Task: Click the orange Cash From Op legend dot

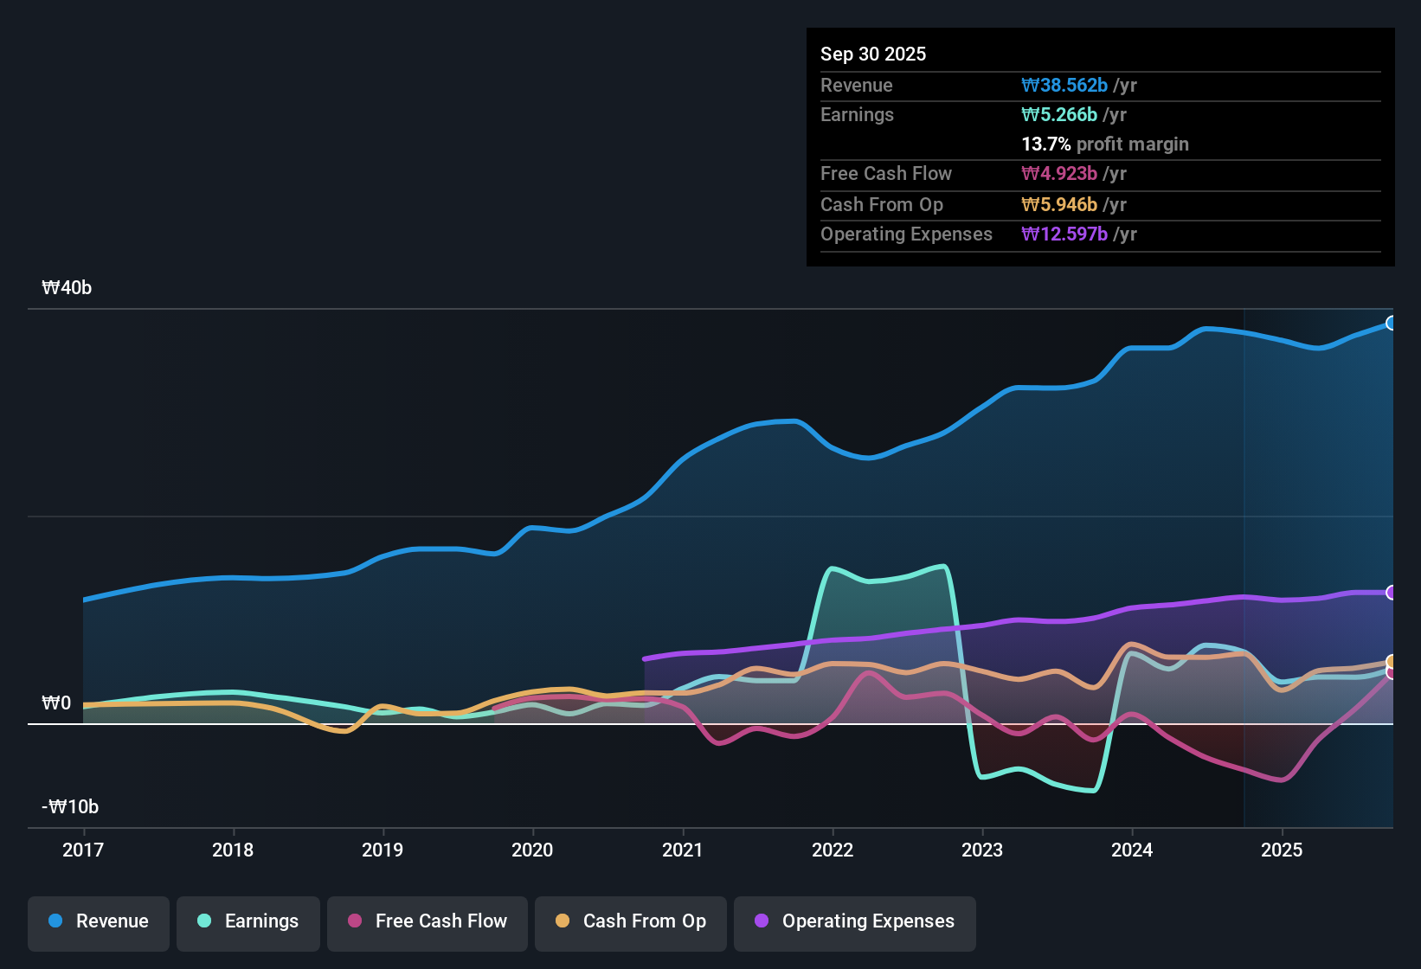Action: [x=563, y=921]
